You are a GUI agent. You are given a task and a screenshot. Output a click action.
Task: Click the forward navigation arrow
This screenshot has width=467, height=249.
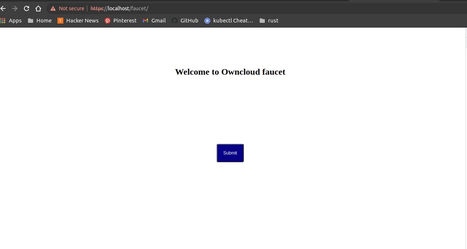pos(14,8)
